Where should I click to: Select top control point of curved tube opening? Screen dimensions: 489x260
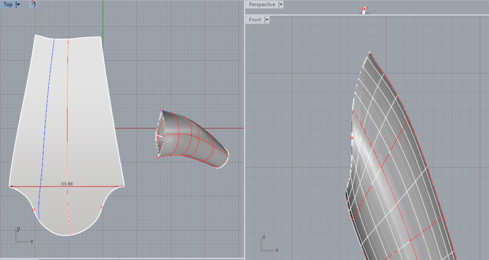click(x=161, y=110)
